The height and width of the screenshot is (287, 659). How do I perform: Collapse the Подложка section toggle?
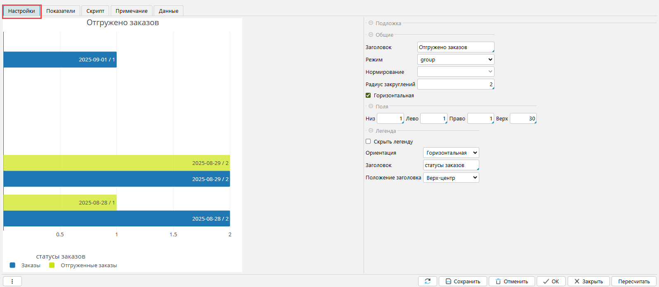pyautogui.click(x=371, y=23)
